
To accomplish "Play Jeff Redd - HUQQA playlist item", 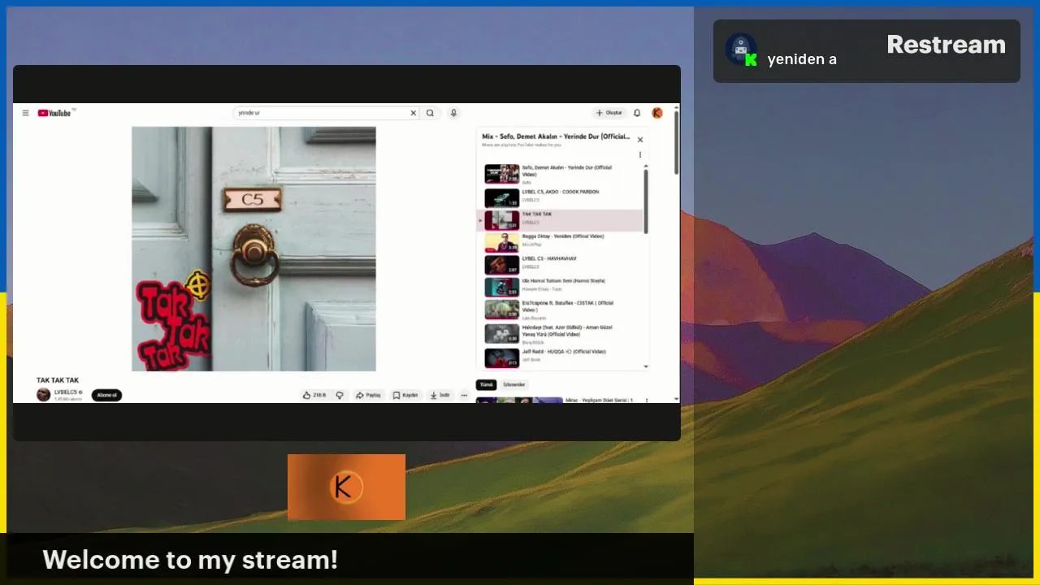I will (559, 357).
